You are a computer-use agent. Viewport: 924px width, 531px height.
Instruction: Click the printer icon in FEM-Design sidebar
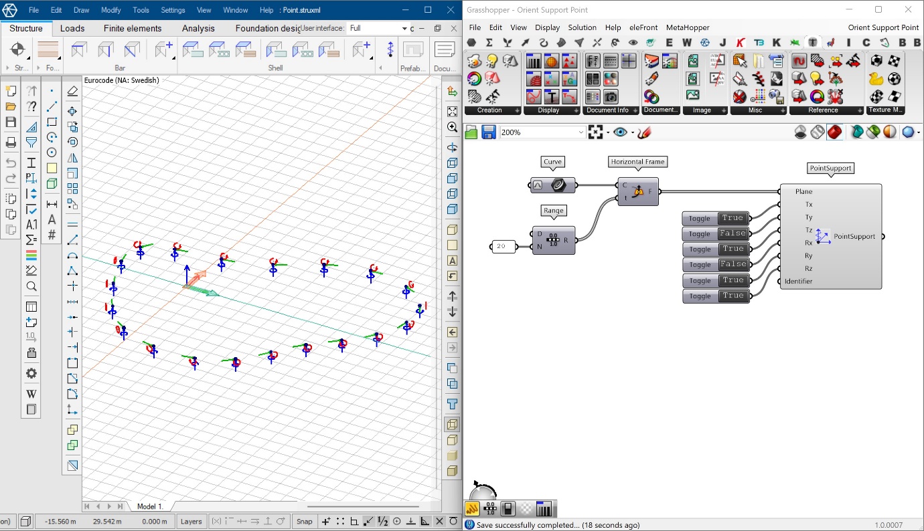10,142
